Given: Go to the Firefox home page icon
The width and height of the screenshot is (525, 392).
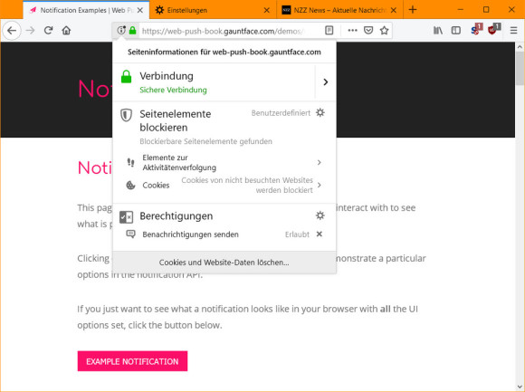Looking at the screenshot, I should (66, 31).
